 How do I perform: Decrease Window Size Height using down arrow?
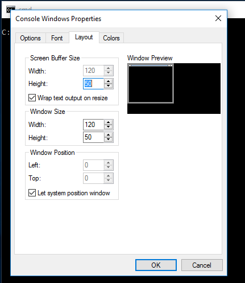pos(109,140)
